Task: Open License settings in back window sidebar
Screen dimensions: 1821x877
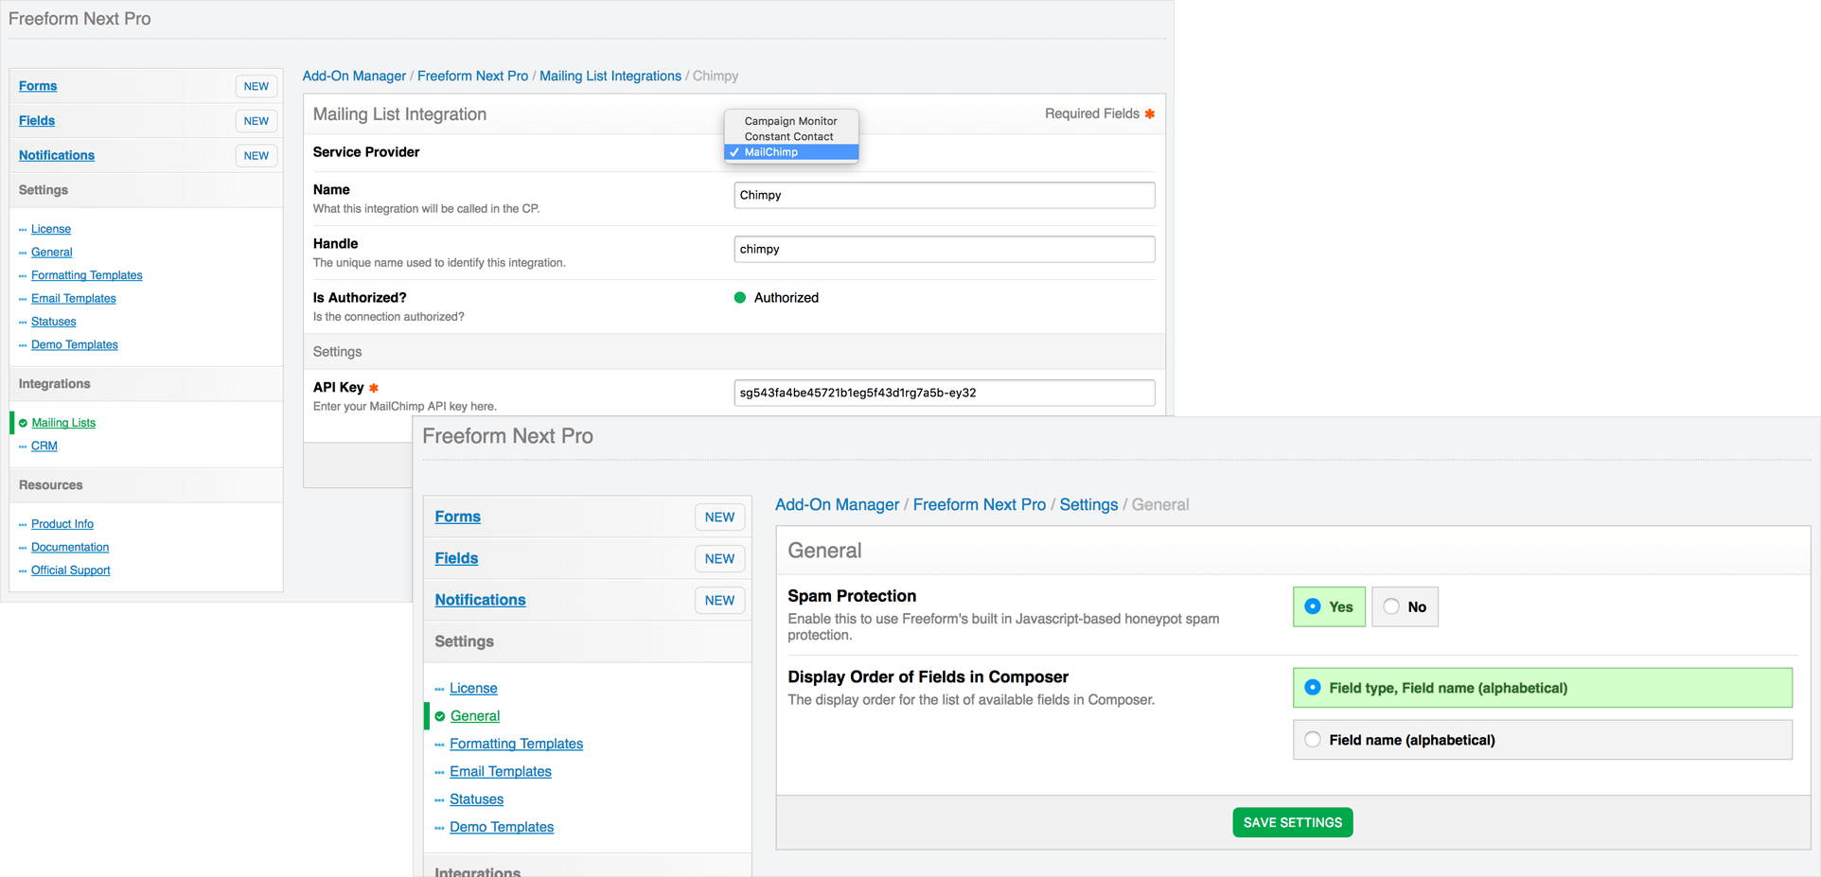Action: pos(51,229)
